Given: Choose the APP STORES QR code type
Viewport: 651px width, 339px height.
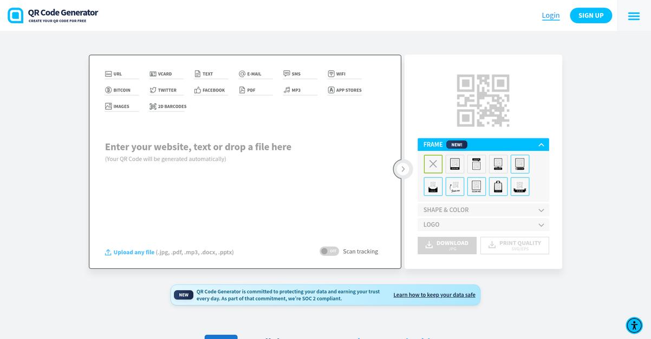Looking at the screenshot, I should click(344, 90).
